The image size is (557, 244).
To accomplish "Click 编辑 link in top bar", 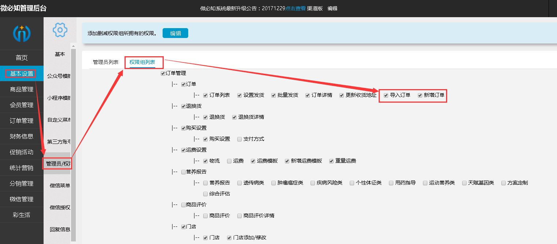I will (x=332, y=8).
